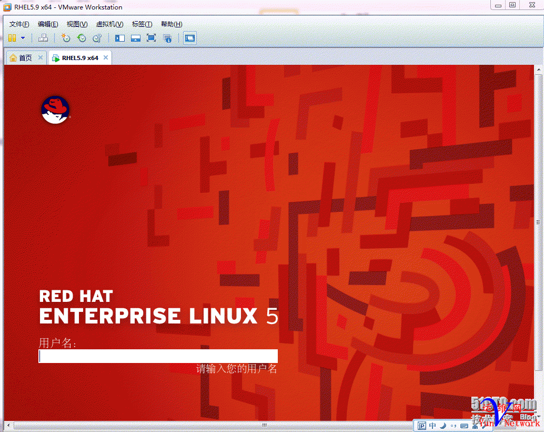Viewport: 544px width, 432px height.
Task: Click the scroll left arrow at the bottom
Action: [8, 425]
